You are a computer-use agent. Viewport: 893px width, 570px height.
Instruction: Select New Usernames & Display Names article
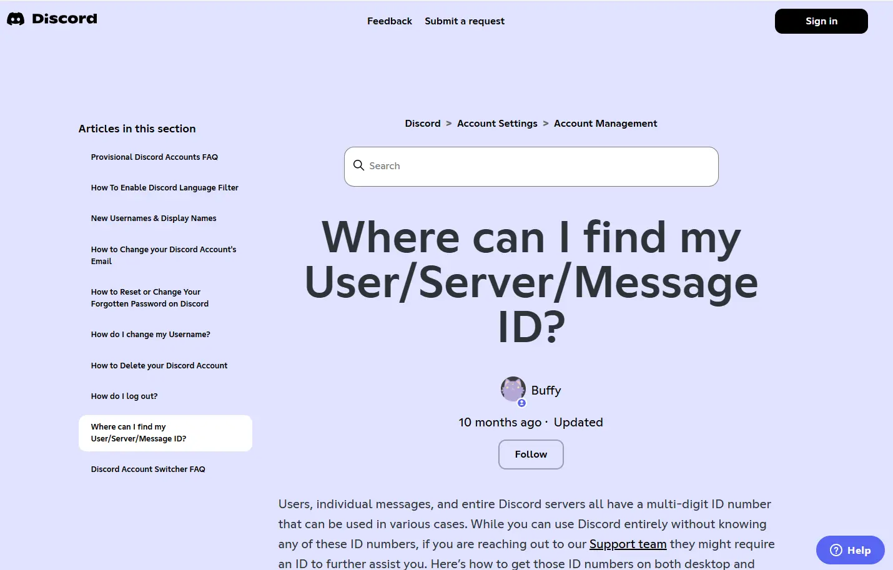(154, 219)
